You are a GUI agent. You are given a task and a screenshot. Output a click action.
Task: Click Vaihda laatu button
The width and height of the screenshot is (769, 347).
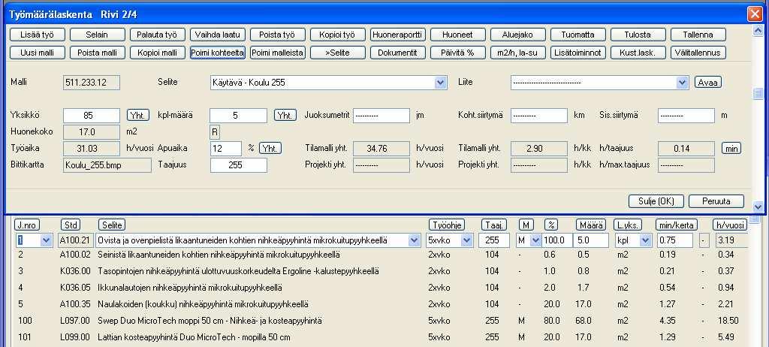click(217, 35)
